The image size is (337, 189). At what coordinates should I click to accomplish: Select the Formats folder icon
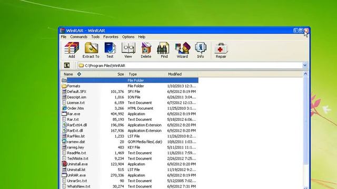point(64,86)
